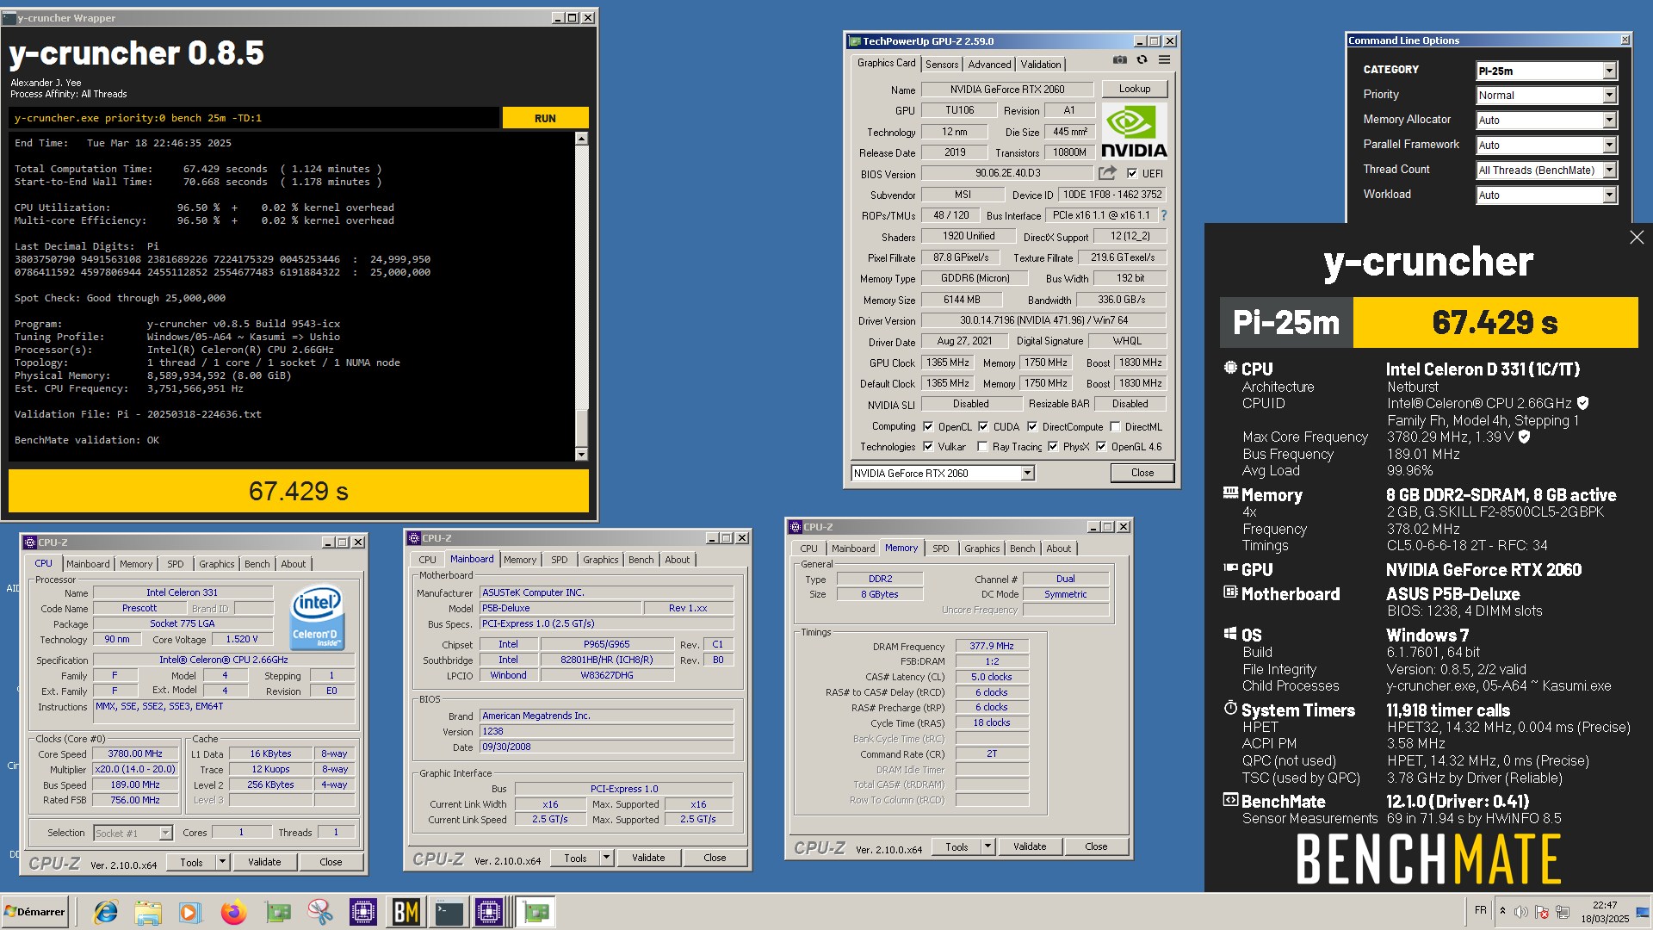The height and width of the screenshot is (930, 1653).
Task: Switch to the command prompt taskbar icon
Action: 449,912
